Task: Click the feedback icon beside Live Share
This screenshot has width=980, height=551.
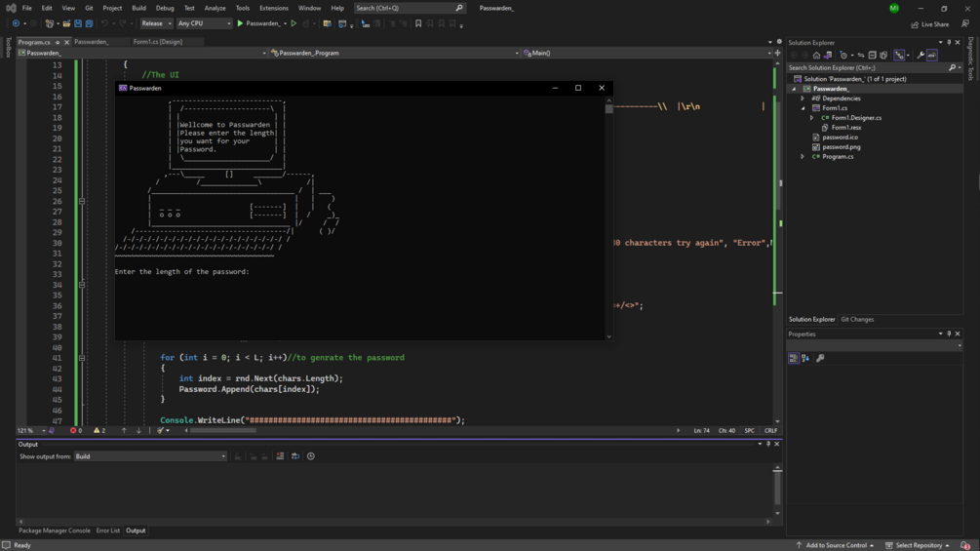Action: pos(965,23)
